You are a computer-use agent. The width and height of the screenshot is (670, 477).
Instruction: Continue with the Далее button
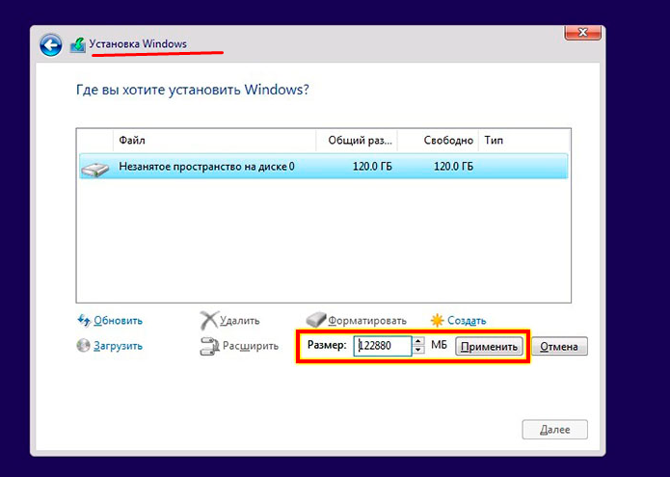[x=554, y=430]
